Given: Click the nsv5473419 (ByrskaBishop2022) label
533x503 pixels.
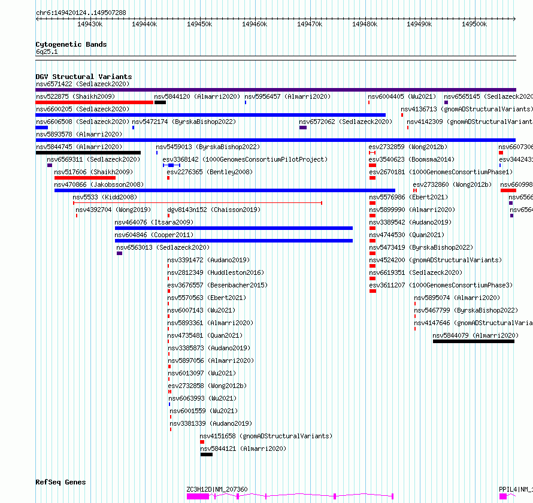Looking at the screenshot, I should [421, 247].
